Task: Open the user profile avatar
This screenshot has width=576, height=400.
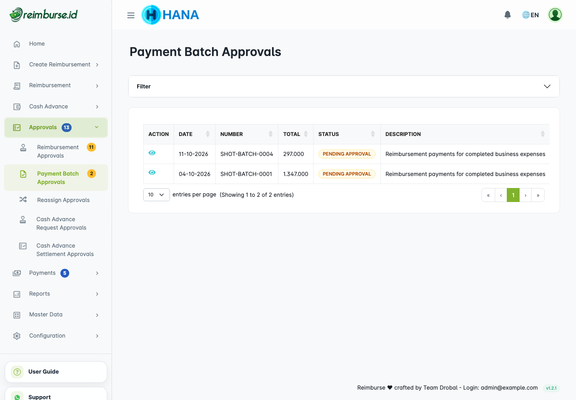Action: pos(555,15)
